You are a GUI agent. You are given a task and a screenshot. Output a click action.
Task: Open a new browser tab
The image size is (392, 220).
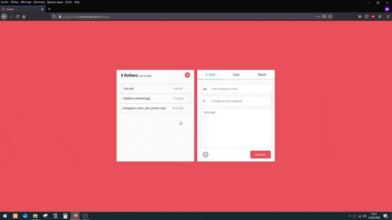49,9
